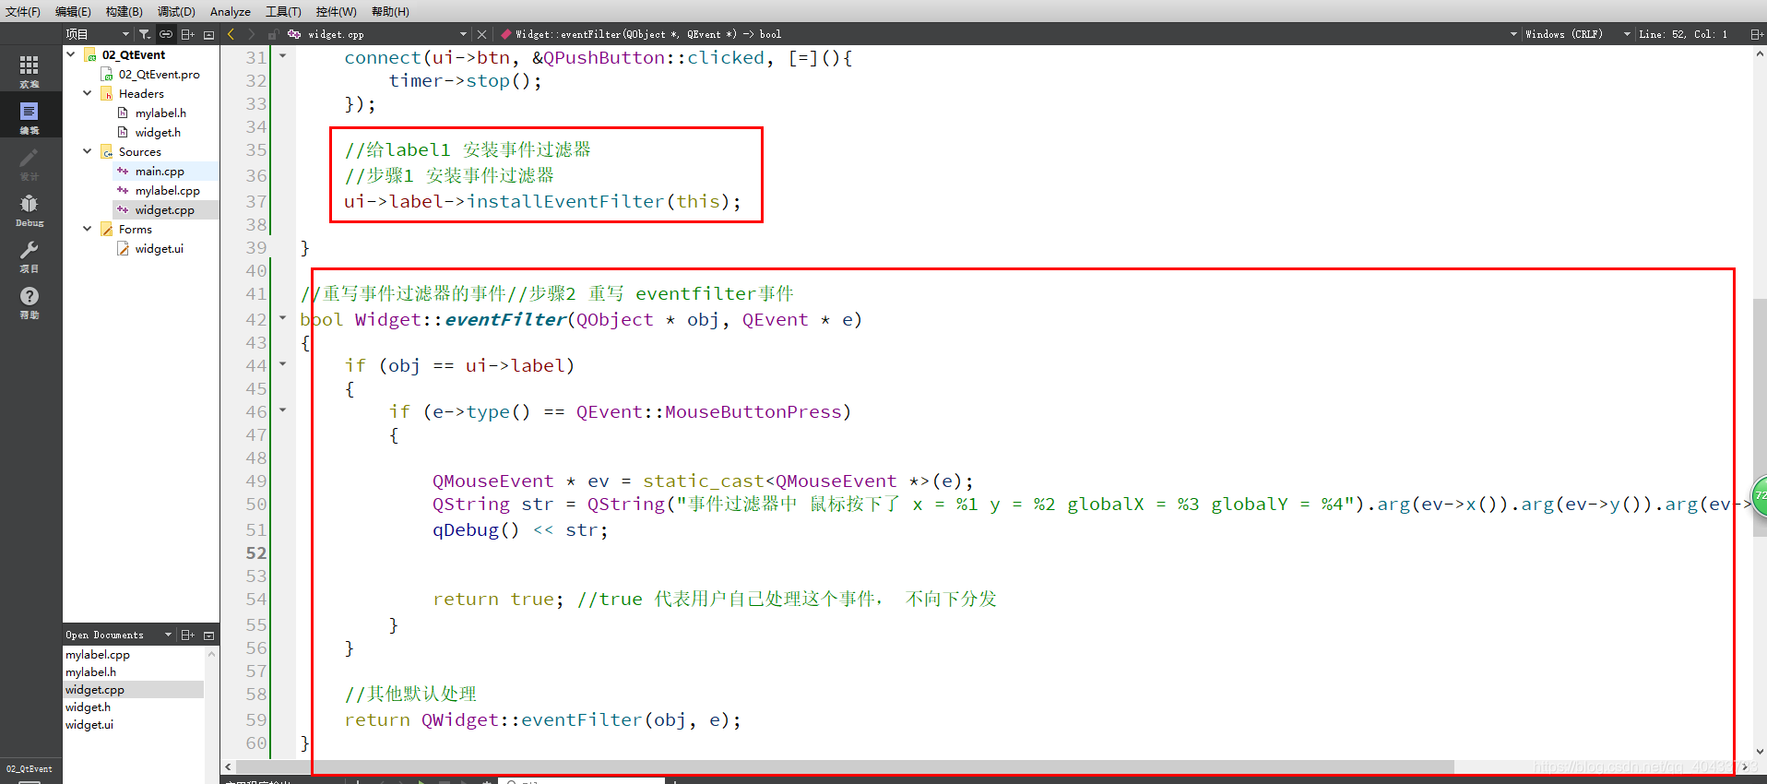Open the Analyze menu

230,11
